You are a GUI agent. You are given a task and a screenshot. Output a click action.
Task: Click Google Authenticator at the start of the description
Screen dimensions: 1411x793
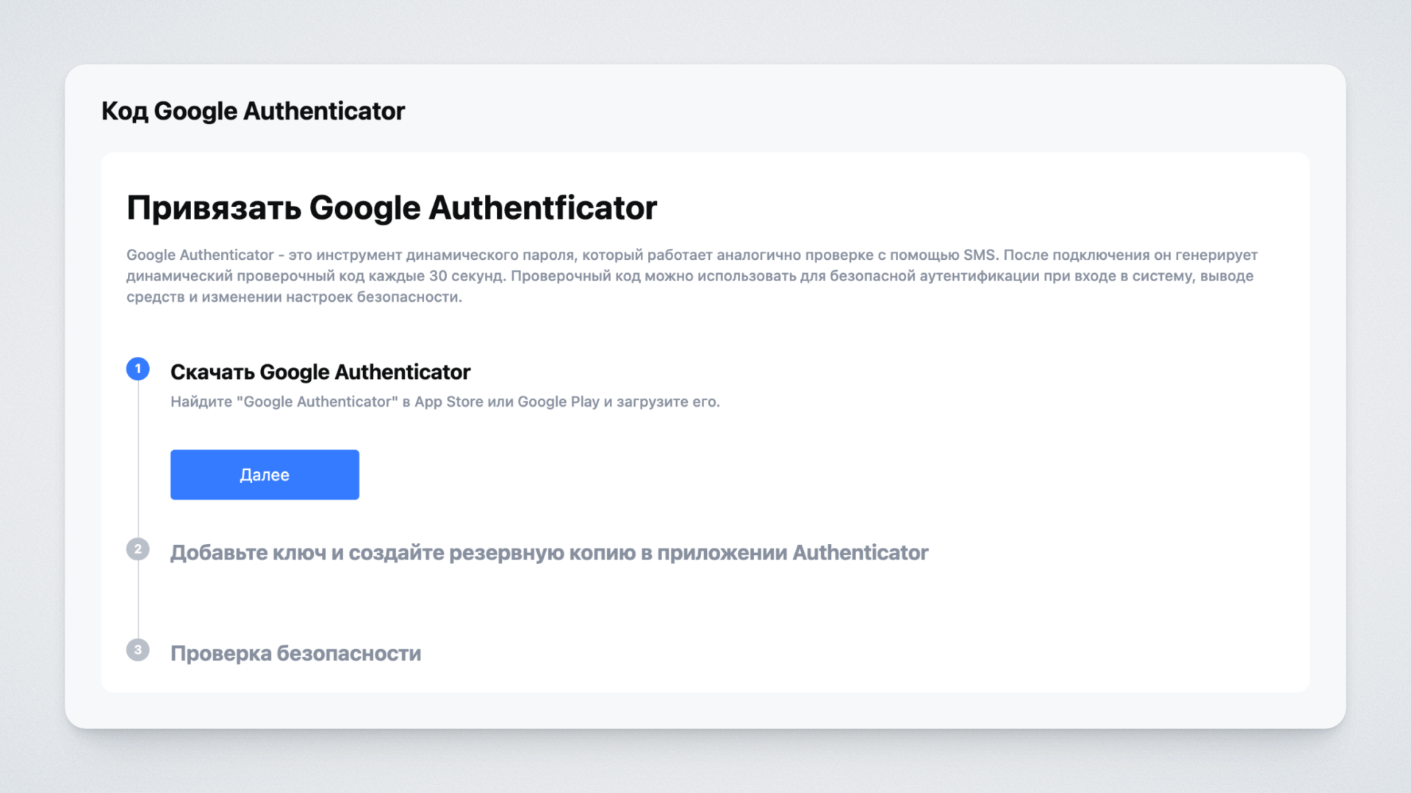(200, 255)
